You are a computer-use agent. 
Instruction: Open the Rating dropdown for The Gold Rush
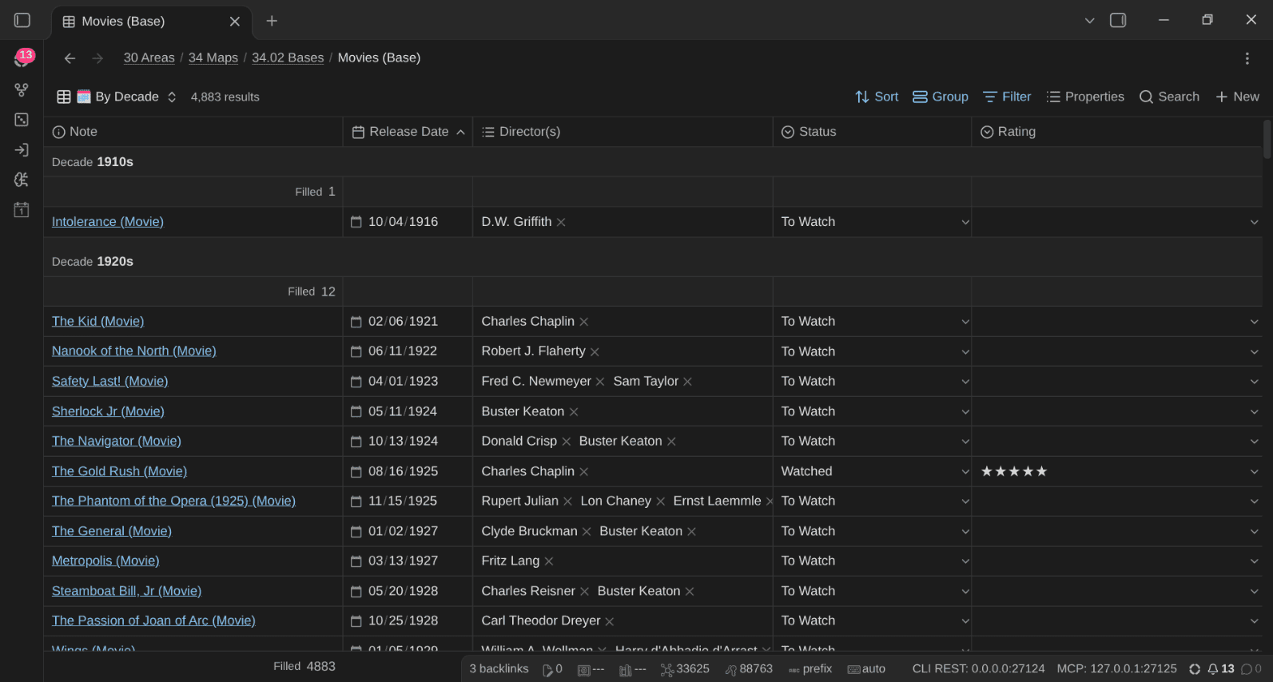[x=1254, y=472]
